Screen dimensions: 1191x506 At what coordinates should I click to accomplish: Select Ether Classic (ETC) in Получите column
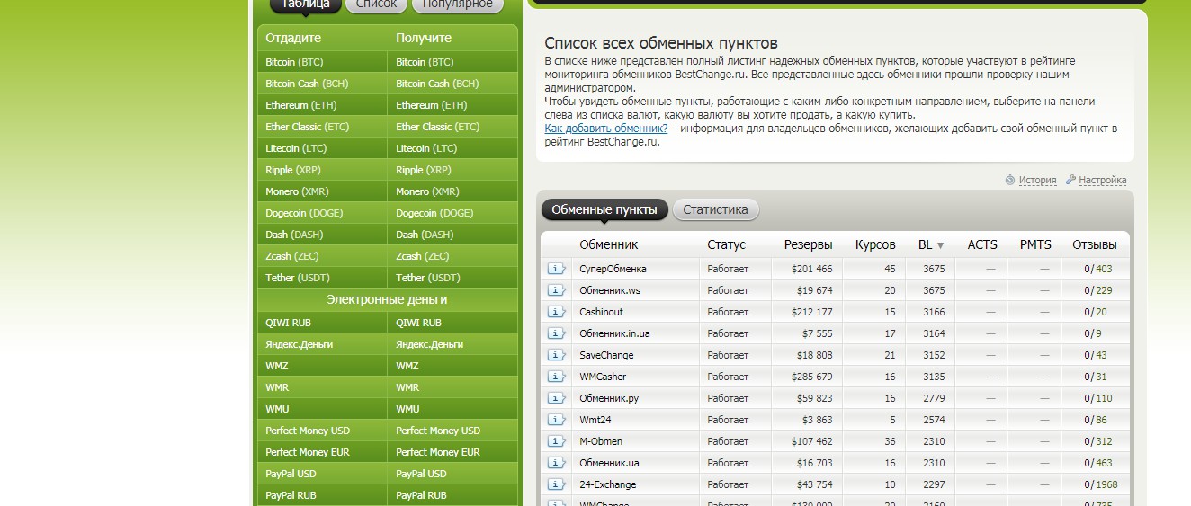(x=452, y=127)
